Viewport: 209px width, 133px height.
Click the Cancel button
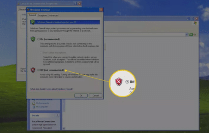(96, 95)
